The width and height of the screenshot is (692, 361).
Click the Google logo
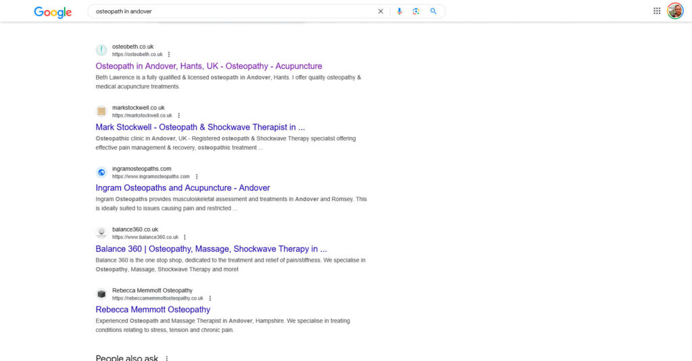coord(53,11)
